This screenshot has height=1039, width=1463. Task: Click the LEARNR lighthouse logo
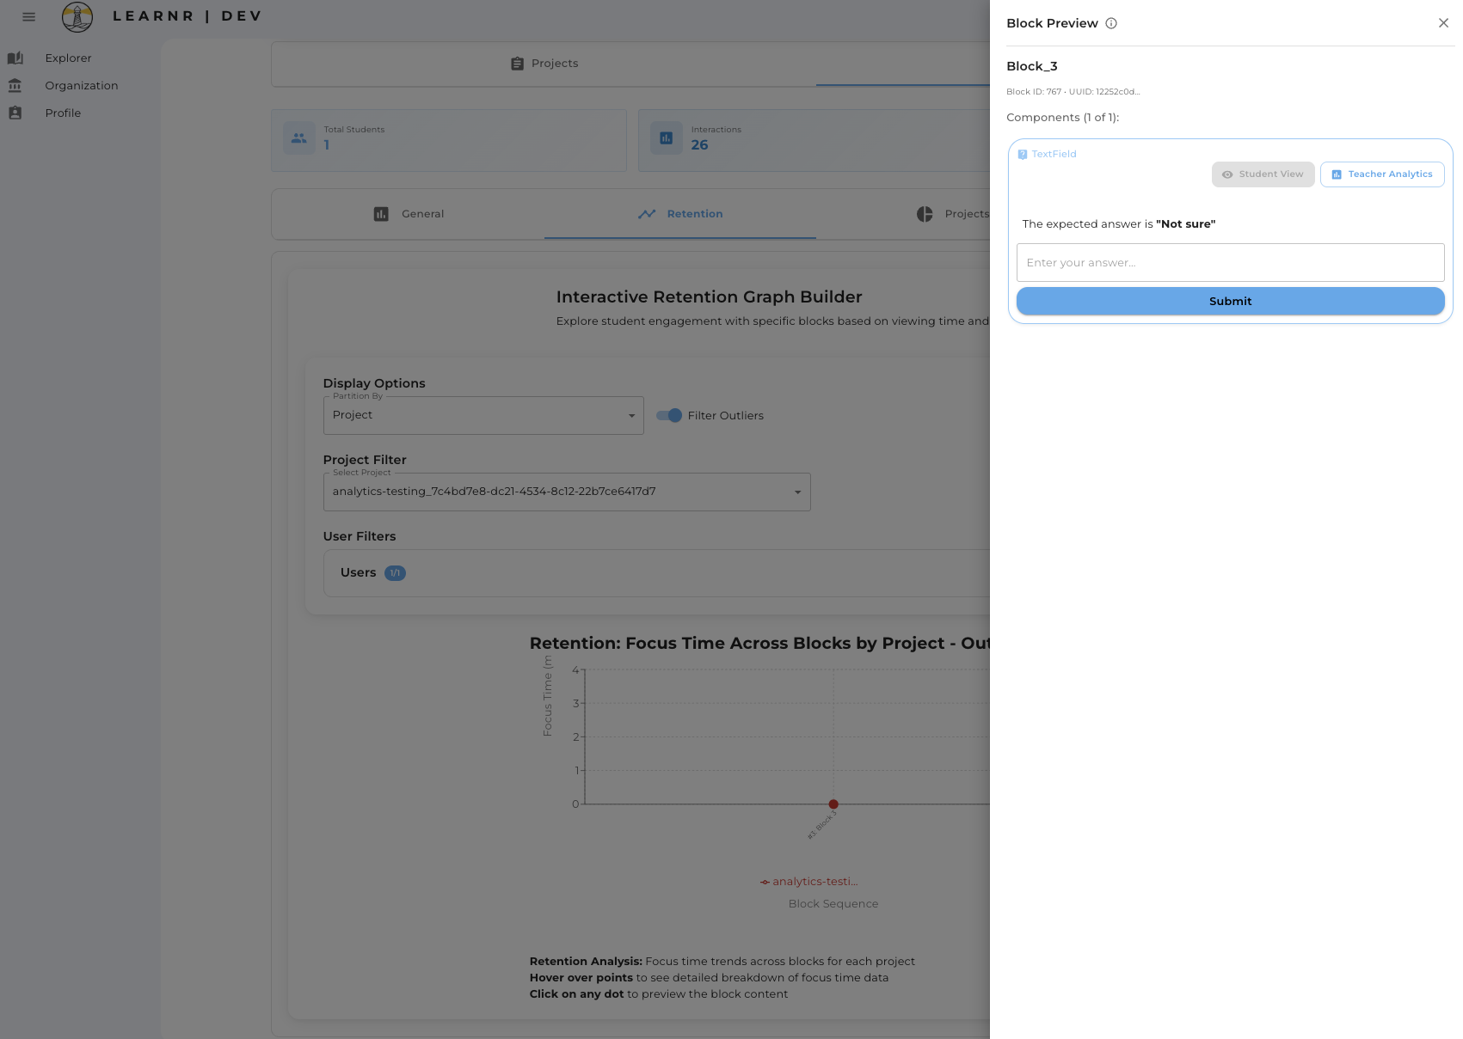77,15
